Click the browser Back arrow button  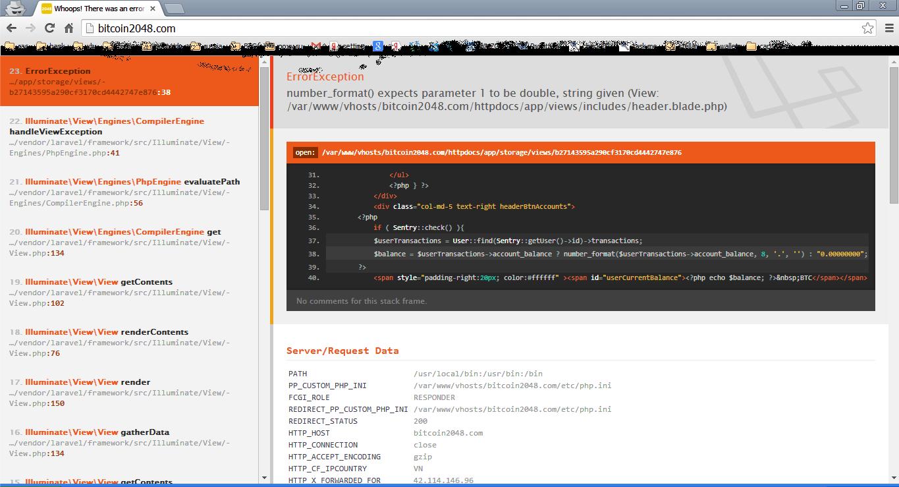tap(11, 28)
